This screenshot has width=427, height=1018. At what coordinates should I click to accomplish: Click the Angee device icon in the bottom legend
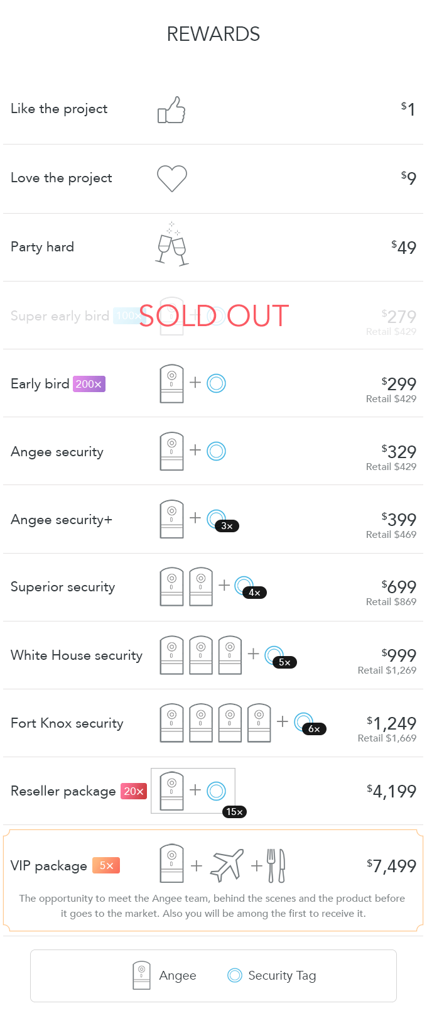point(142,975)
